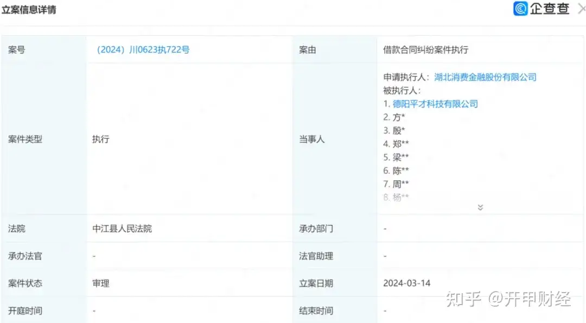Select the case status value 审理
The width and height of the screenshot is (586, 323).
[x=101, y=283]
